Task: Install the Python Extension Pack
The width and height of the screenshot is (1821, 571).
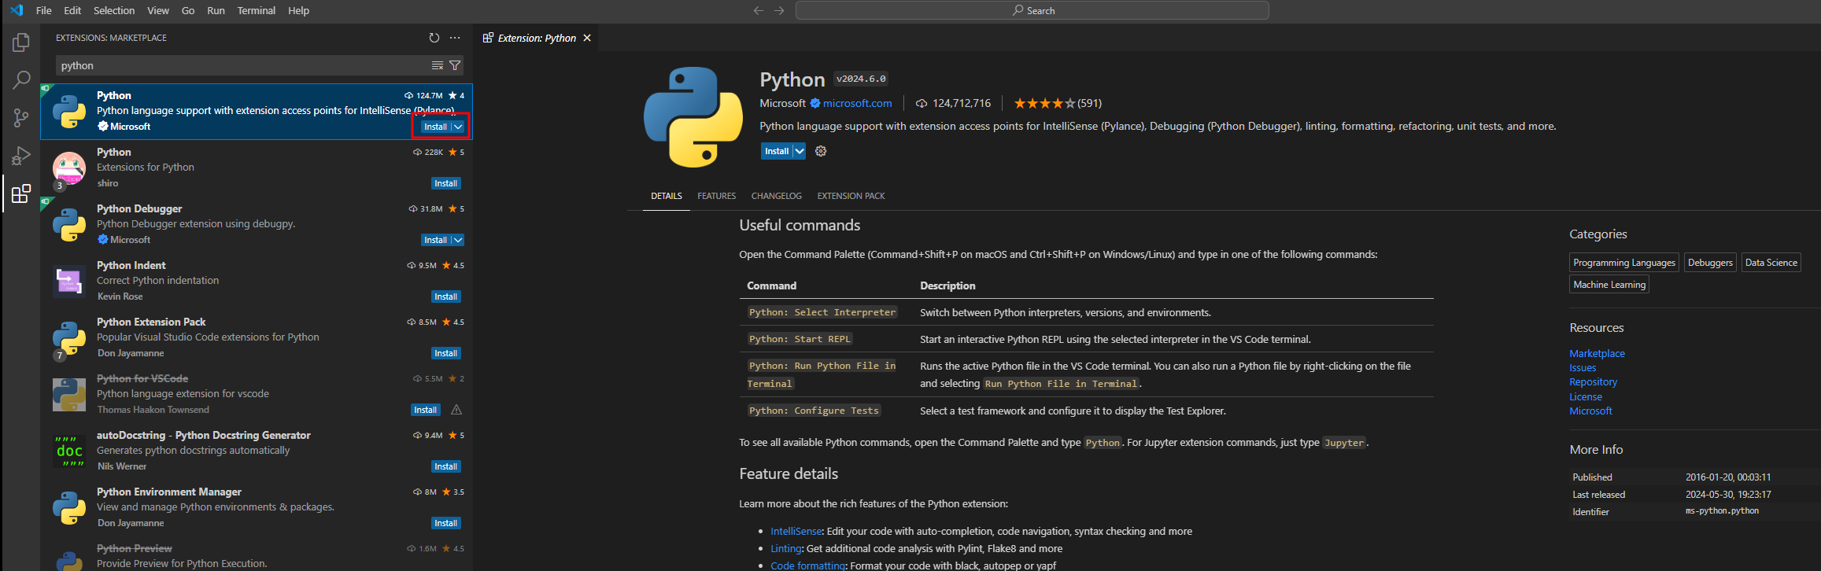Action: 446,353
